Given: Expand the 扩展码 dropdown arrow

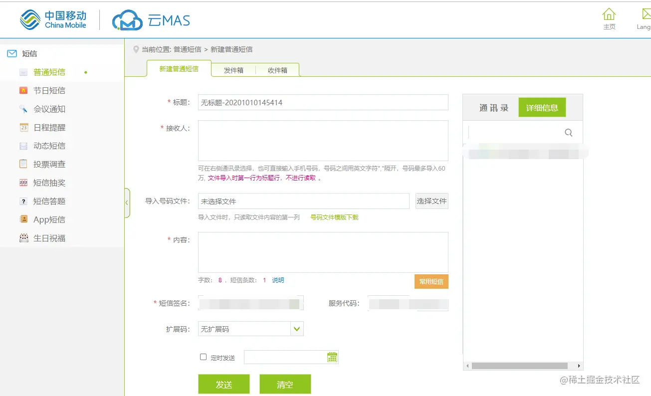Looking at the screenshot, I should click(297, 329).
